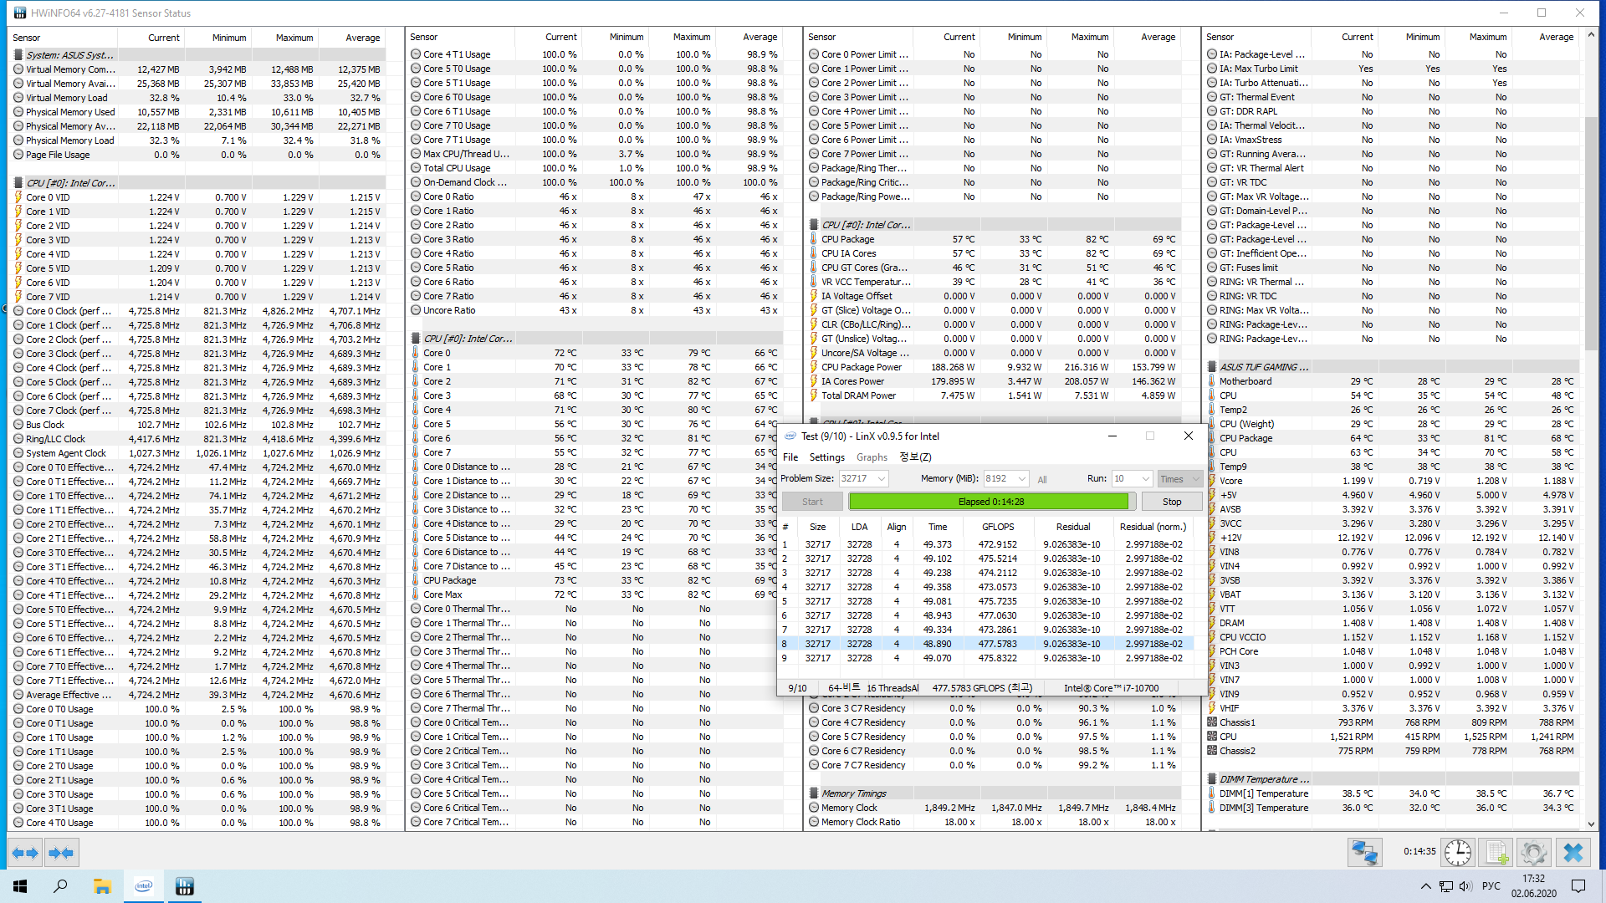Click the network remote monitoring icon
Image resolution: width=1606 pixels, height=903 pixels.
[1364, 853]
